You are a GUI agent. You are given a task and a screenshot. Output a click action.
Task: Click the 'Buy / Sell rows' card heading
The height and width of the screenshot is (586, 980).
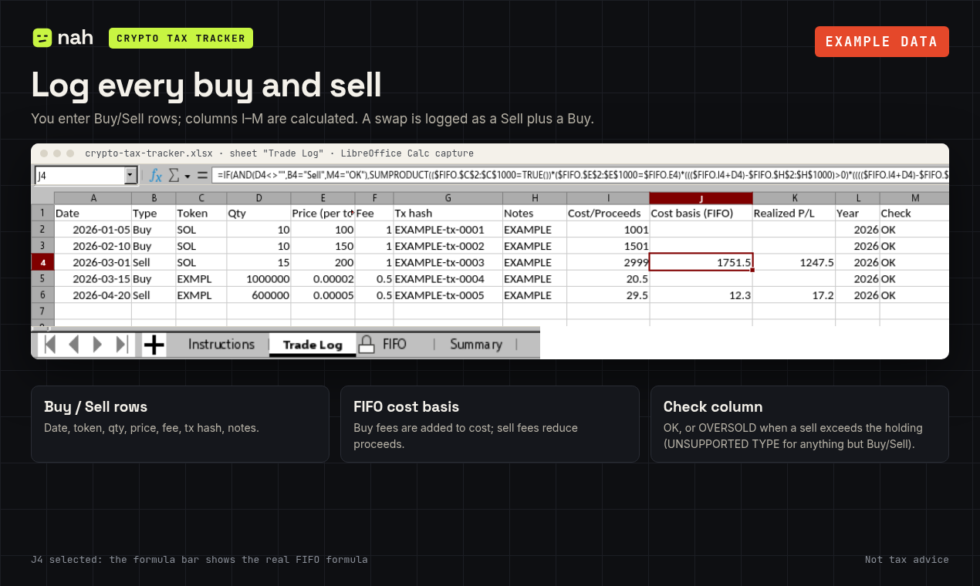(96, 407)
